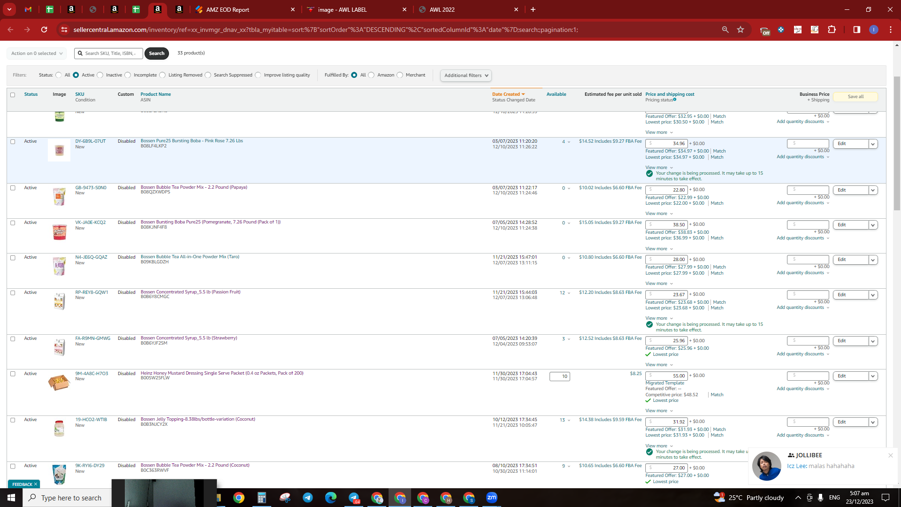Select the Incomplete status filter
This screenshot has width=901, height=507.
tap(128, 75)
